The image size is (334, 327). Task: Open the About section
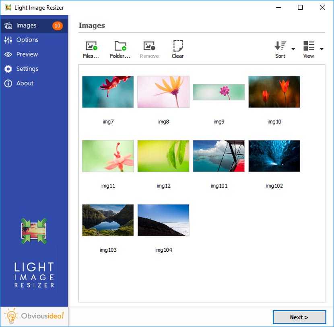click(24, 83)
